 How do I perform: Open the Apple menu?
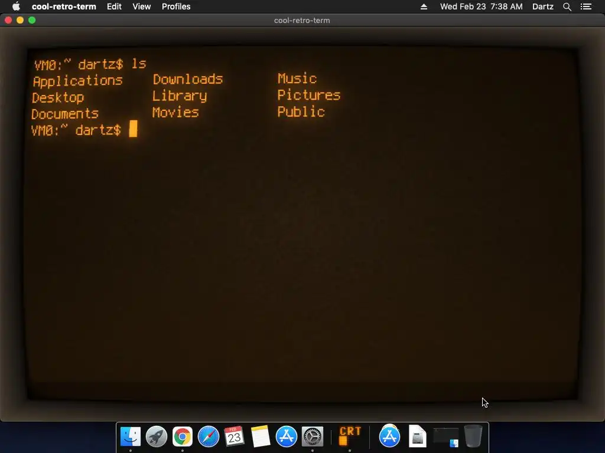pos(16,6)
